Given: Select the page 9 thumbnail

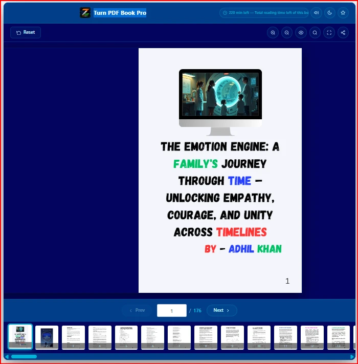Looking at the screenshot, I should (x=232, y=337).
